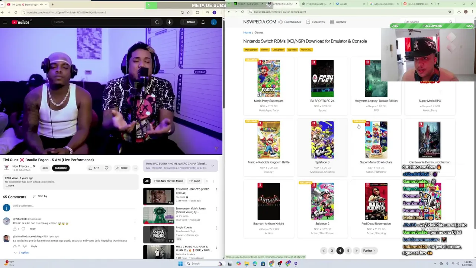Open the Create dropdown button
The height and width of the screenshot is (268, 476).
[x=189, y=22]
